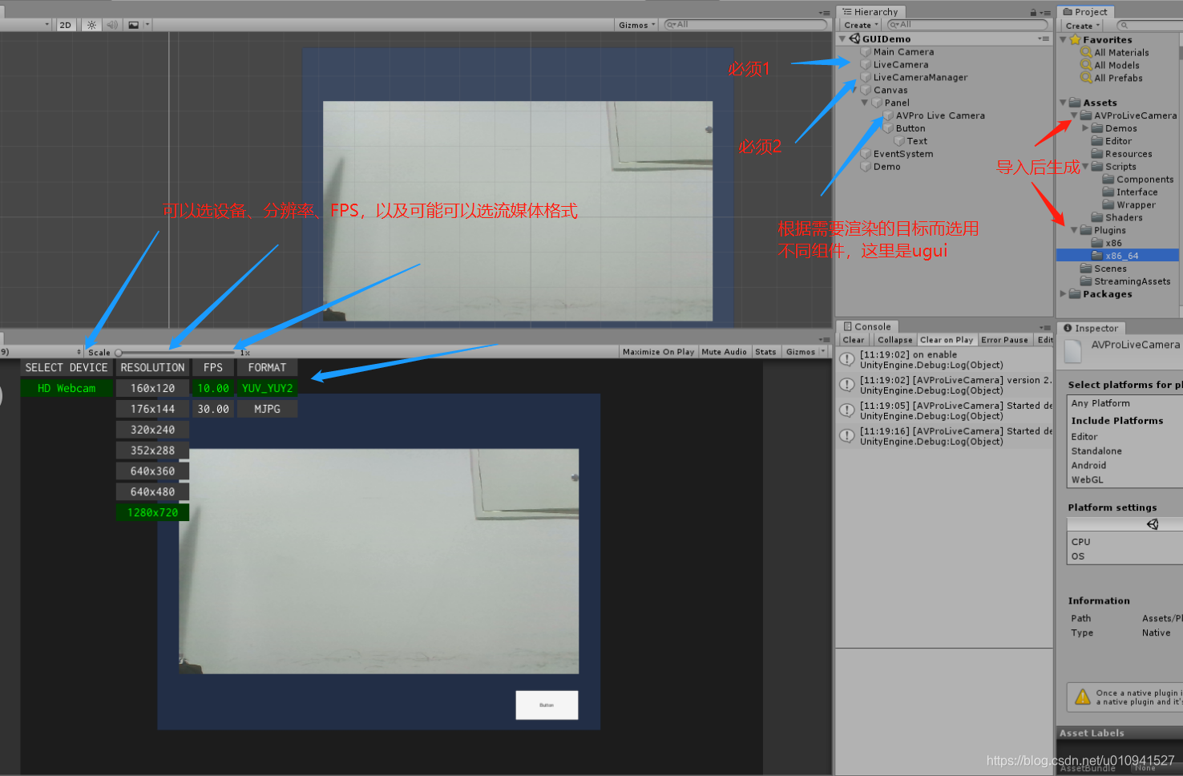1183x776 pixels.
Task: Switch to the Inspector tab
Action: point(1091,328)
